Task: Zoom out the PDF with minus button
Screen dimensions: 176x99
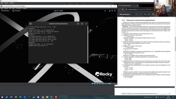Action: (x=141, y=14)
